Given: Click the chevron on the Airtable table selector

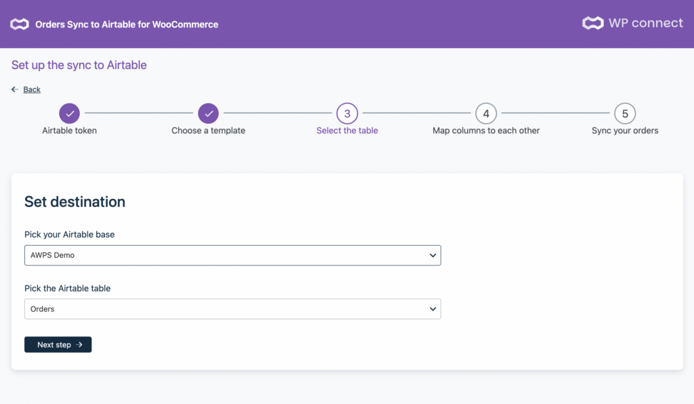Looking at the screenshot, I should coord(433,309).
